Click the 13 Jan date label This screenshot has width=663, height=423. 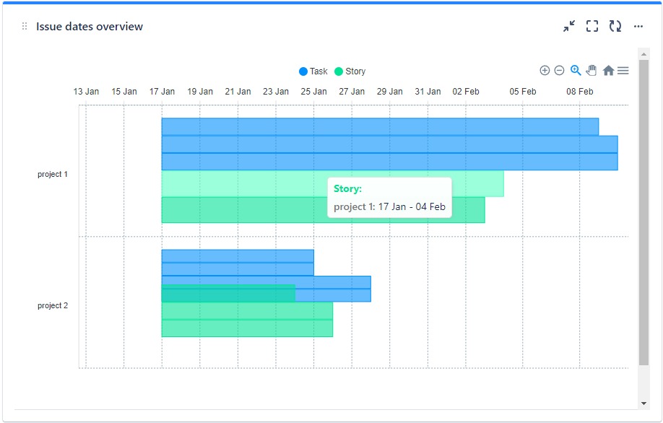click(86, 92)
